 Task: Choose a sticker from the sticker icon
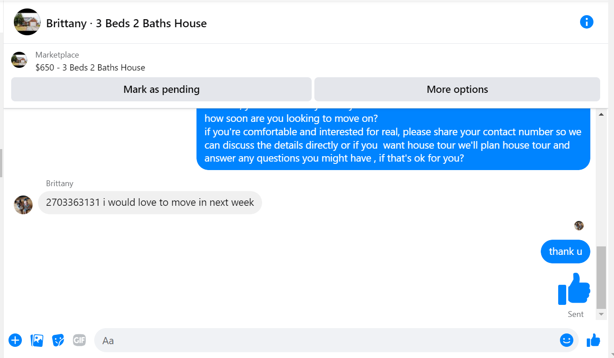pos(58,340)
